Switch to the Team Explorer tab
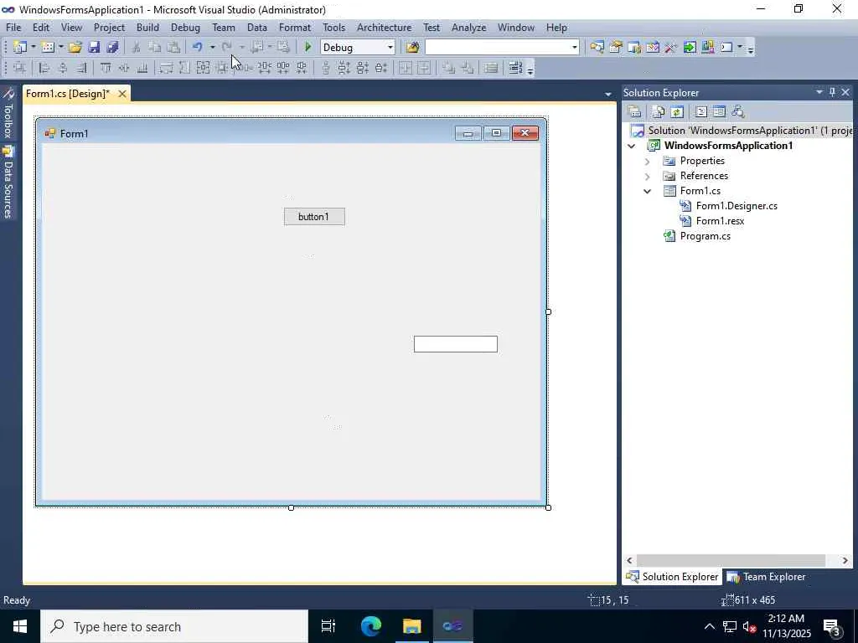 click(766, 577)
